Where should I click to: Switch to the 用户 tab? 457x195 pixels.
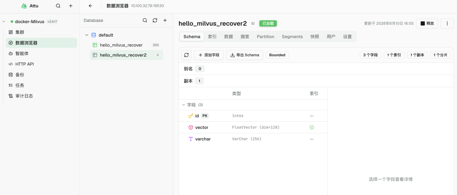click(x=331, y=37)
